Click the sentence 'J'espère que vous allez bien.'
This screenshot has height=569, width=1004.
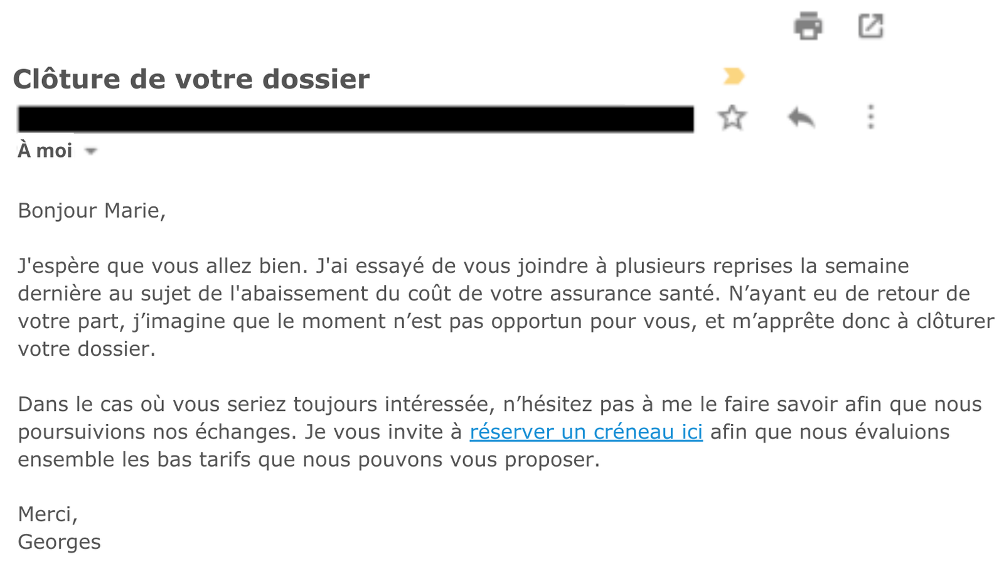163,266
